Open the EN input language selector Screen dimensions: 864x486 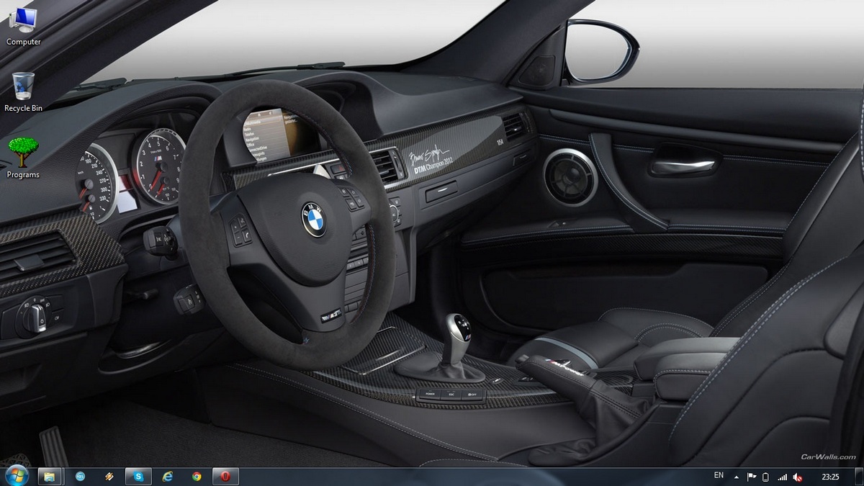point(719,476)
